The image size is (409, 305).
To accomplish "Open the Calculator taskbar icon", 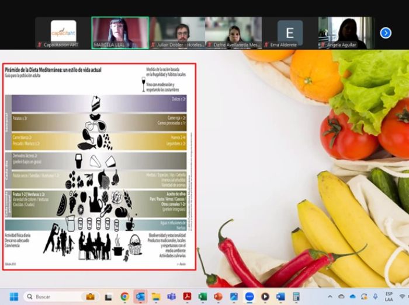I will point(296,297).
